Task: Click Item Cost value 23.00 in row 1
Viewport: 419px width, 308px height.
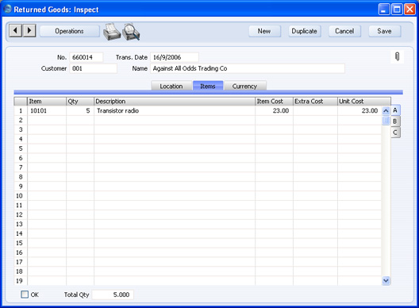Action: pos(274,110)
